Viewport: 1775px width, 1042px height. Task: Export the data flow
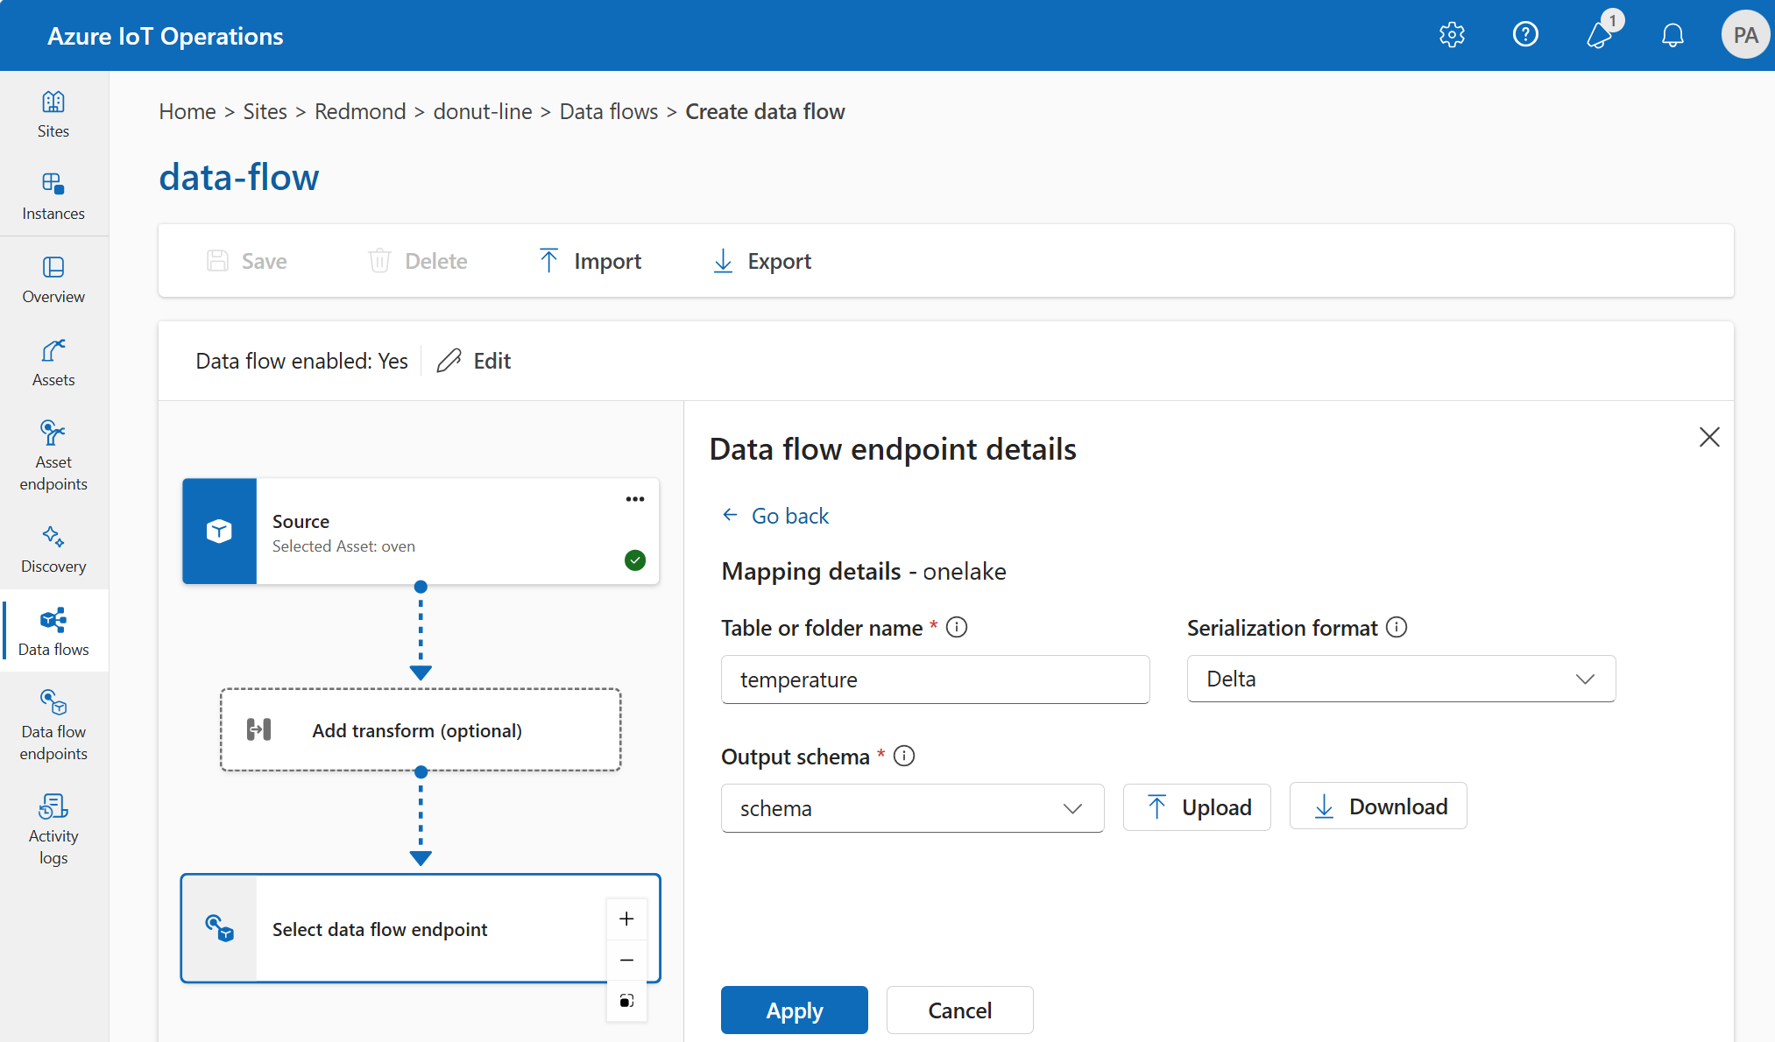click(x=760, y=260)
